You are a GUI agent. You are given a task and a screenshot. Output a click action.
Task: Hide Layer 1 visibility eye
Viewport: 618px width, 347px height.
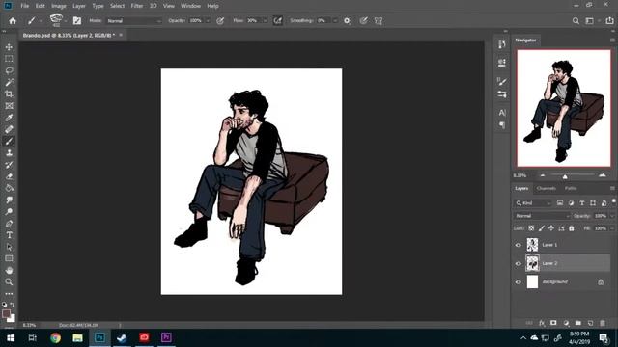tap(519, 245)
